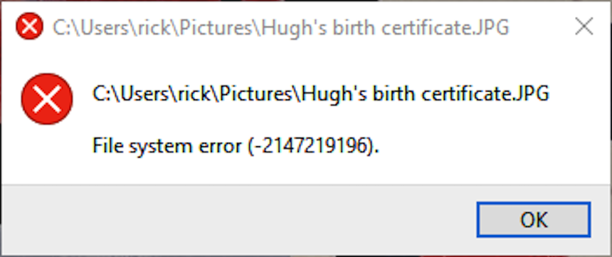The width and height of the screenshot is (612, 257).
Task: Click the file path in the message body
Action: (x=321, y=94)
